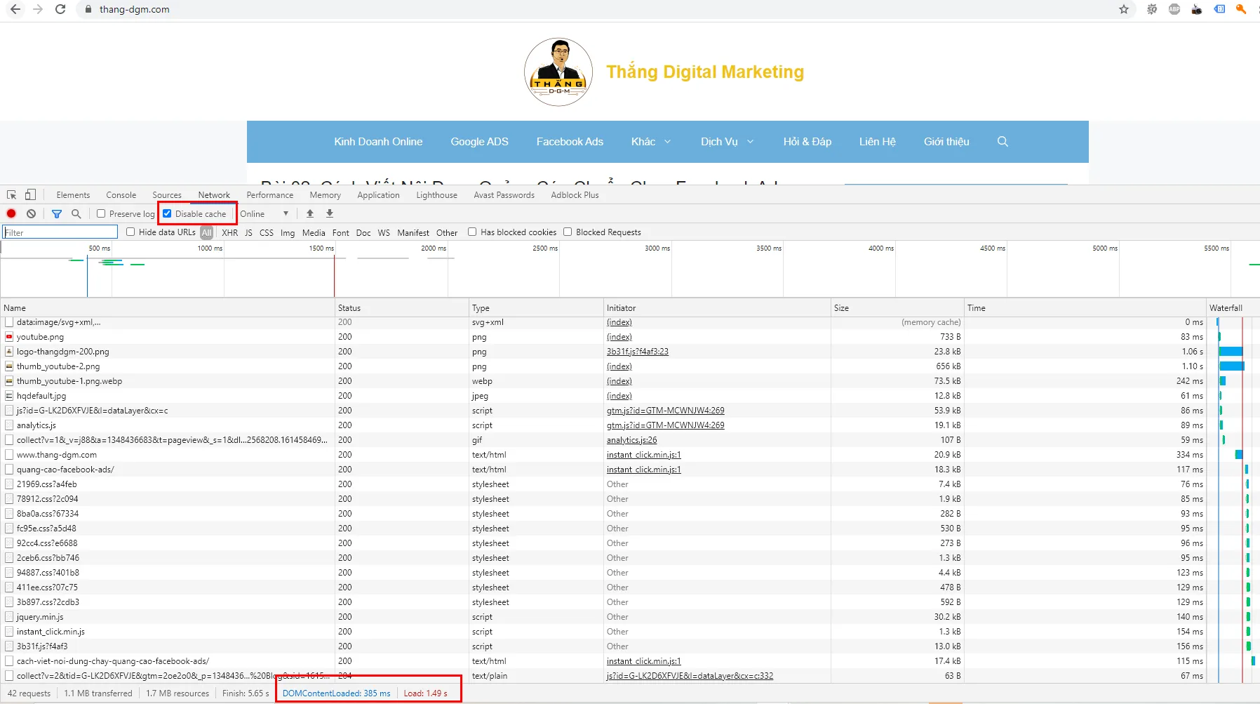The height and width of the screenshot is (704, 1260).
Task: Toggle the network filter funnel icon
Action: (x=57, y=214)
